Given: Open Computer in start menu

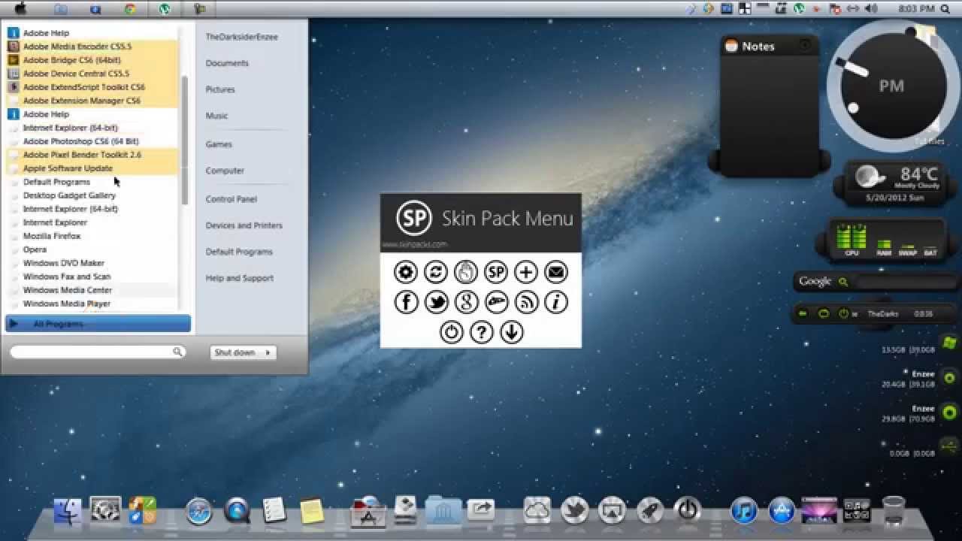Looking at the screenshot, I should click(225, 171).
